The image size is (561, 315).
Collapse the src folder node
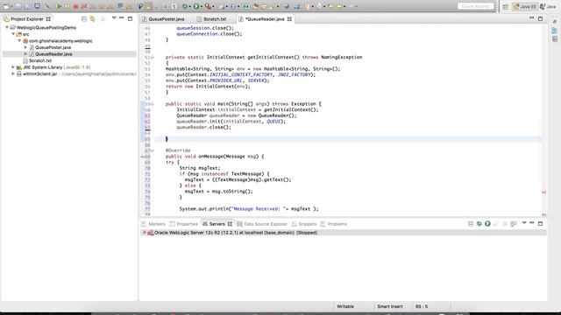click(x=13, y=34)
